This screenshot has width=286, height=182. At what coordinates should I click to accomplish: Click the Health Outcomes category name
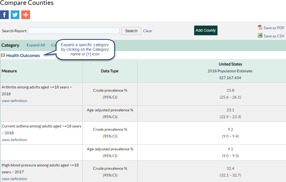point(23,55)
